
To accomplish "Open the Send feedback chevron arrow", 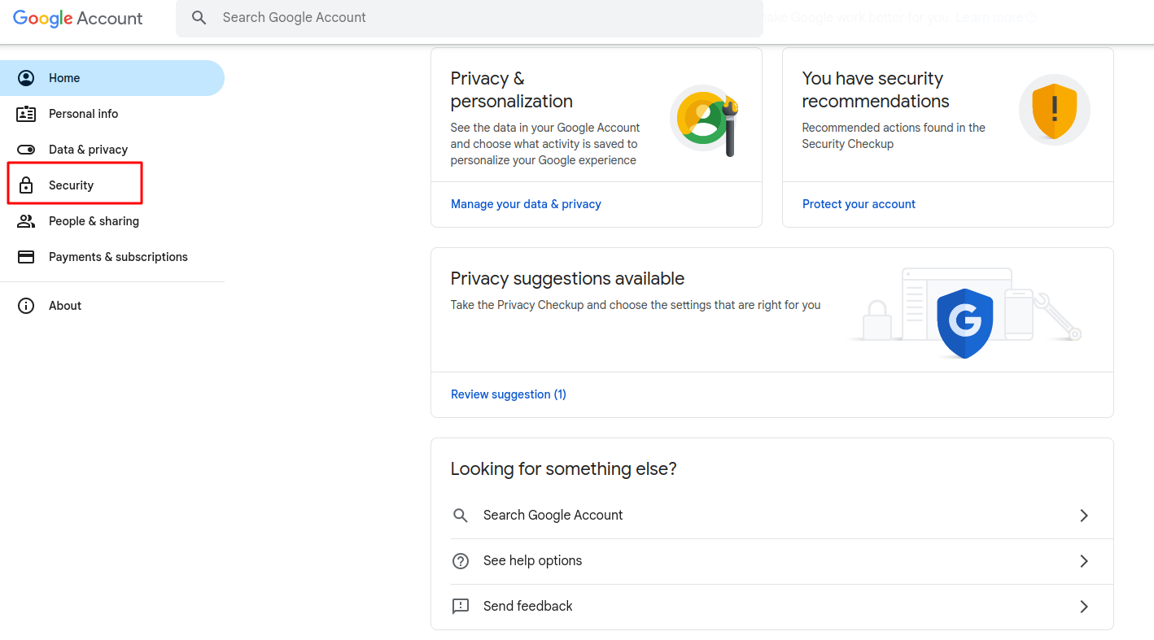I will tap(1083, 607).
